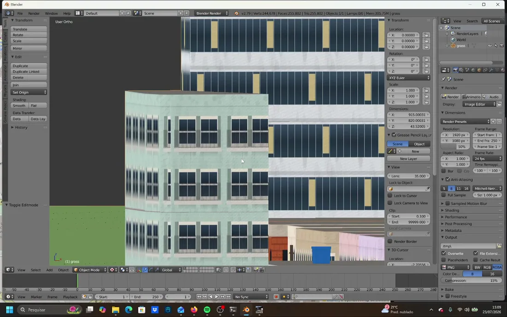Switch outliner to All Scenes
The width and height of the screenshot is (507, 317).
coord(491,21)
